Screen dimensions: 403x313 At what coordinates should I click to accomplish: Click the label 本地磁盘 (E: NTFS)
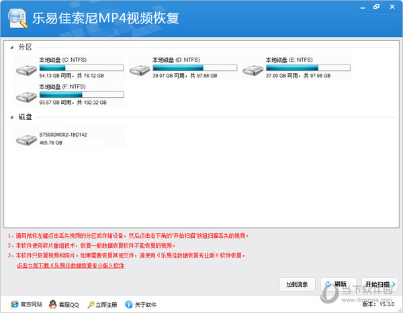[289, 60]
